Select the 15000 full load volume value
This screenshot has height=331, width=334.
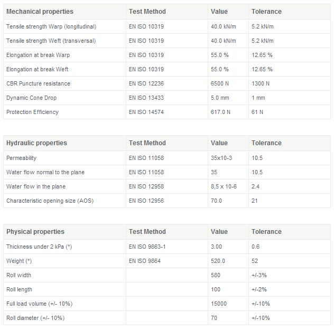pos(219,304)
